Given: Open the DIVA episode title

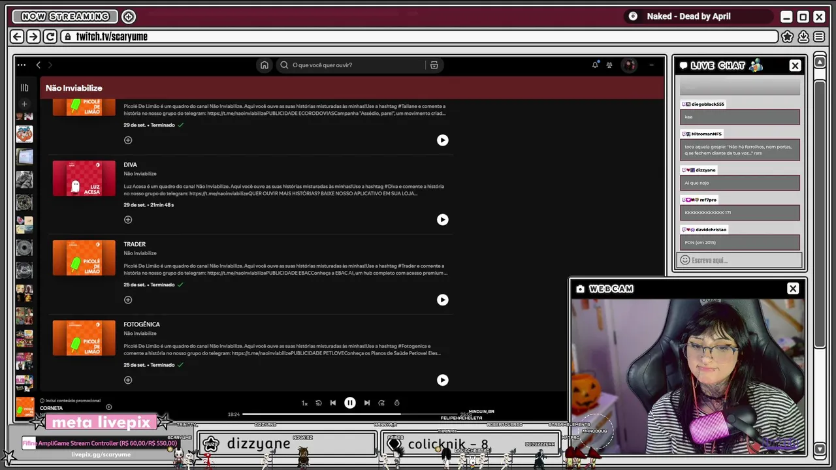Looking at the screenshot, I should click(x=131, y=164).
